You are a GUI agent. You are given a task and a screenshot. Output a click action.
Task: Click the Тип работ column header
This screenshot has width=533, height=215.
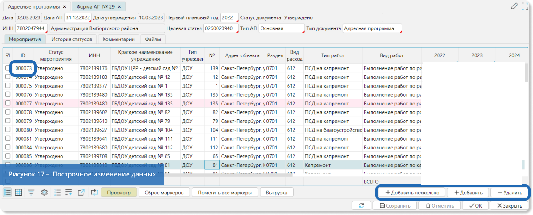333,55
